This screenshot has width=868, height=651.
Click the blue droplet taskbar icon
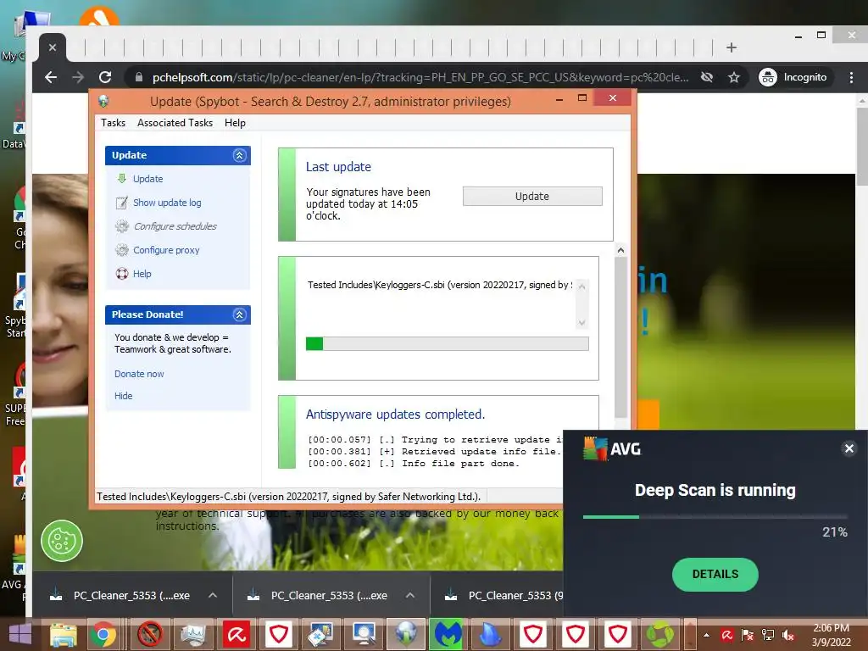tap(491, 634)
